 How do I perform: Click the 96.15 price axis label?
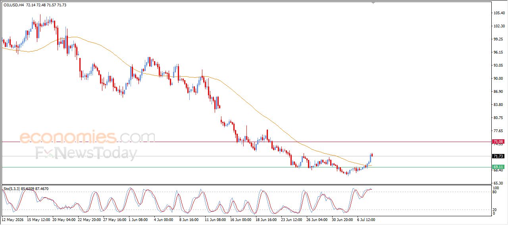(498, 52)
